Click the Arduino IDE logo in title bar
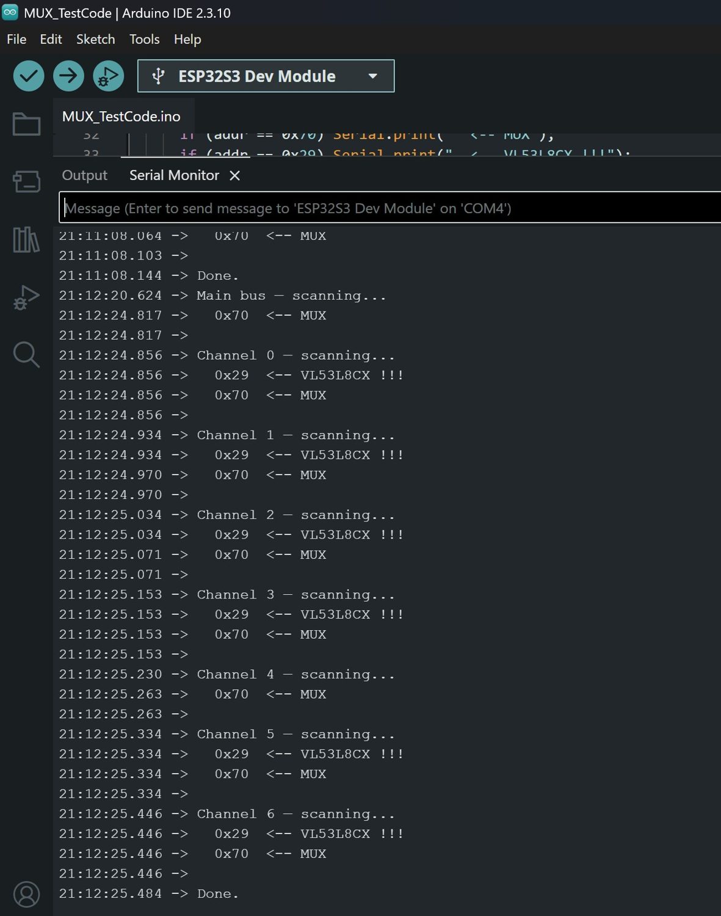This screenshot has height=916, width=721. click(10, 12)
